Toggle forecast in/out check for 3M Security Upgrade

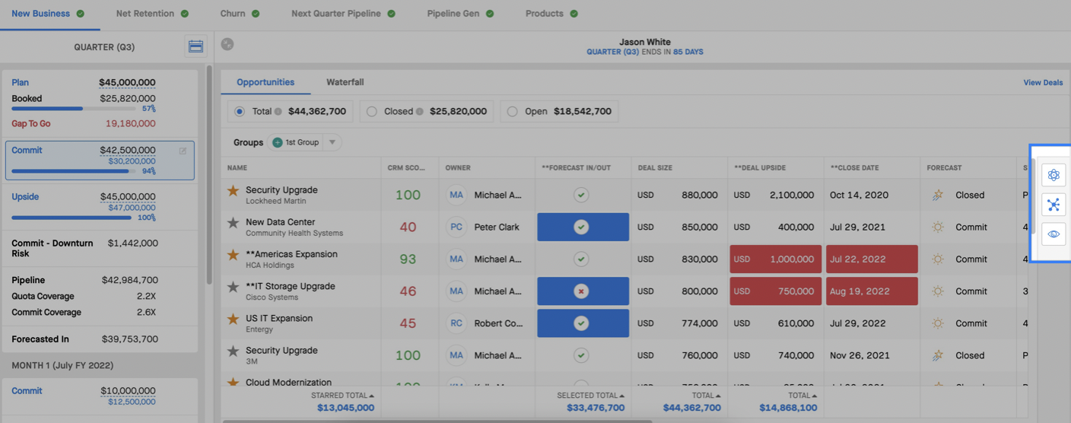(581, 355)
